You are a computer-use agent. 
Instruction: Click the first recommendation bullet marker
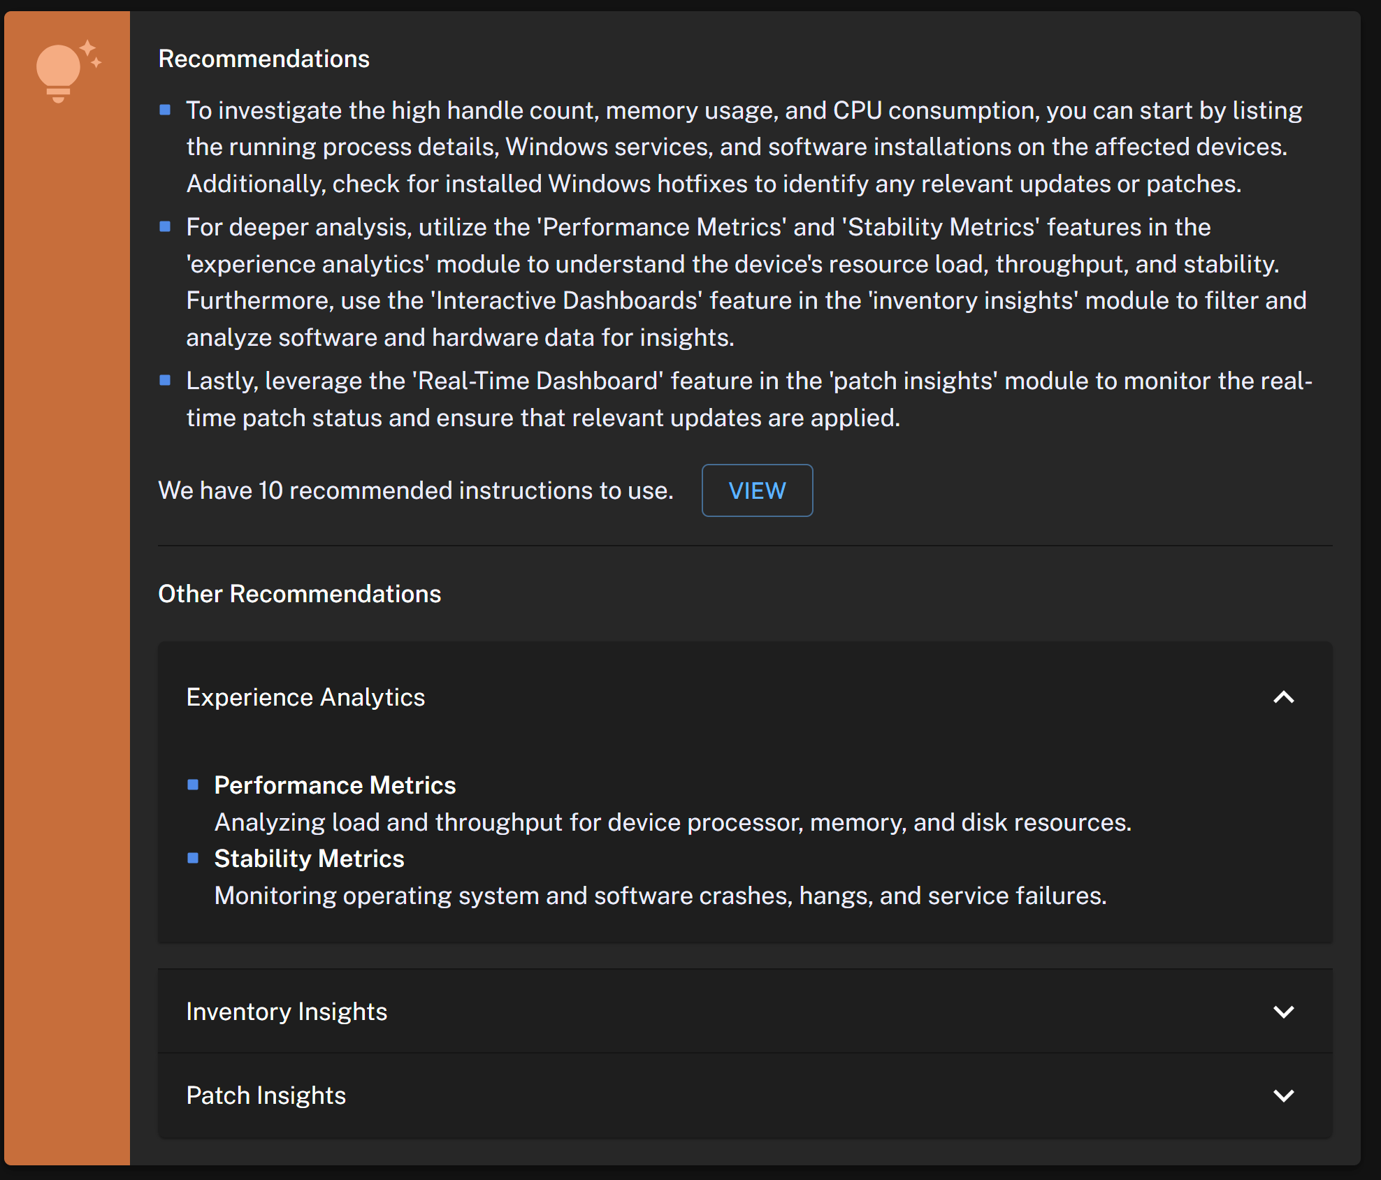click(166, 110)
